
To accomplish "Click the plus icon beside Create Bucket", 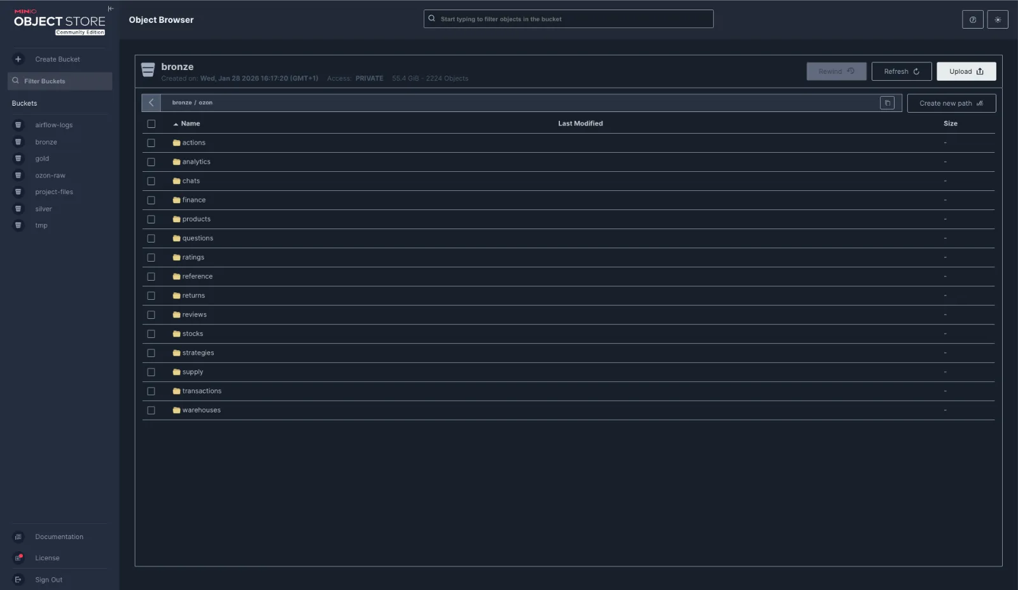I will click(x=18, y=59).
